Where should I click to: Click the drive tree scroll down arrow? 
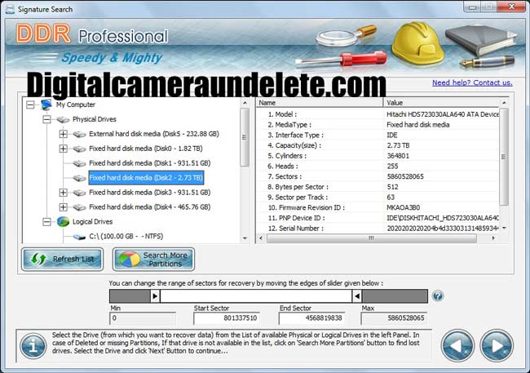(x=245, y=238)
